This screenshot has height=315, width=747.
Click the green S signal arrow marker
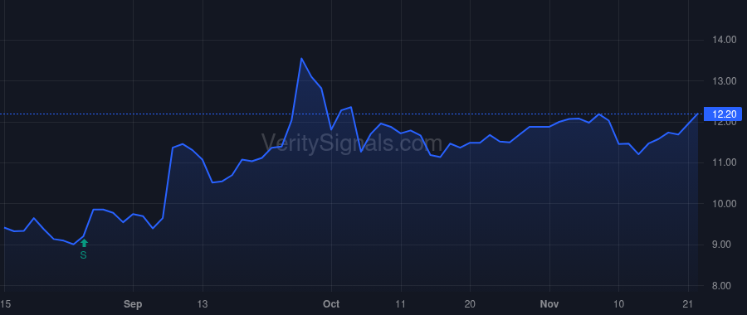[84, 244]
